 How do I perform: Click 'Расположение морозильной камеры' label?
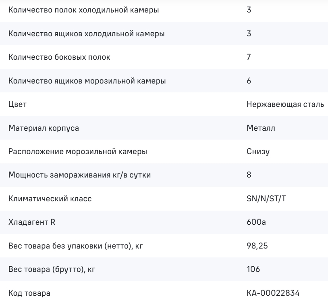[78, 151]
